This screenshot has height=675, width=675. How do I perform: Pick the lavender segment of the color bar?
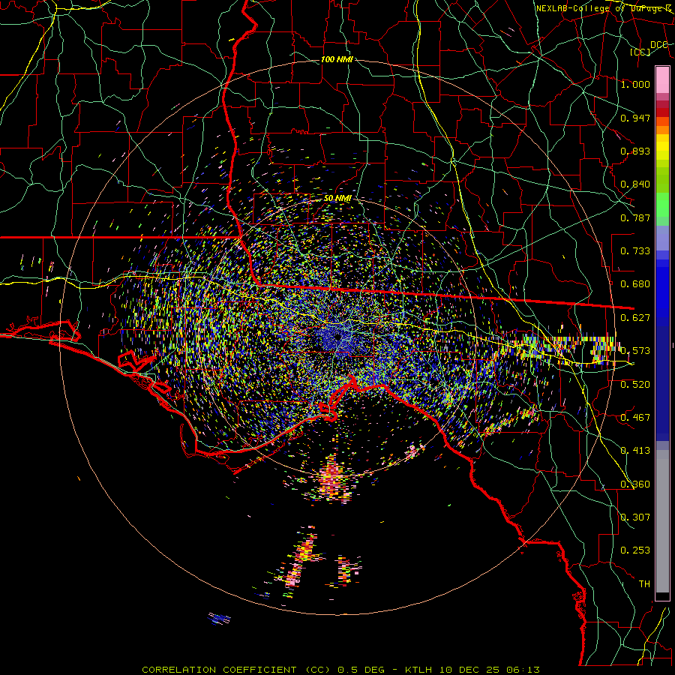662,238
